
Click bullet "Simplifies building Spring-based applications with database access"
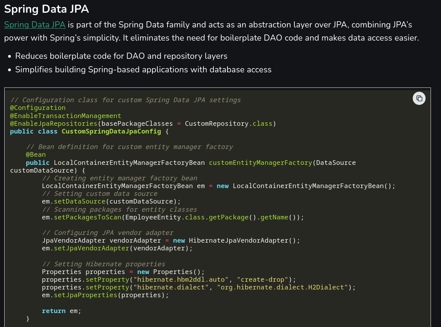[x=143, y=70]
